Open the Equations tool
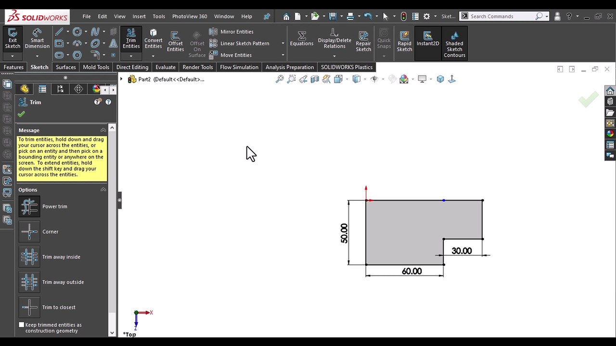The width and height of the screenshot is (616, 346). [302, 38]
